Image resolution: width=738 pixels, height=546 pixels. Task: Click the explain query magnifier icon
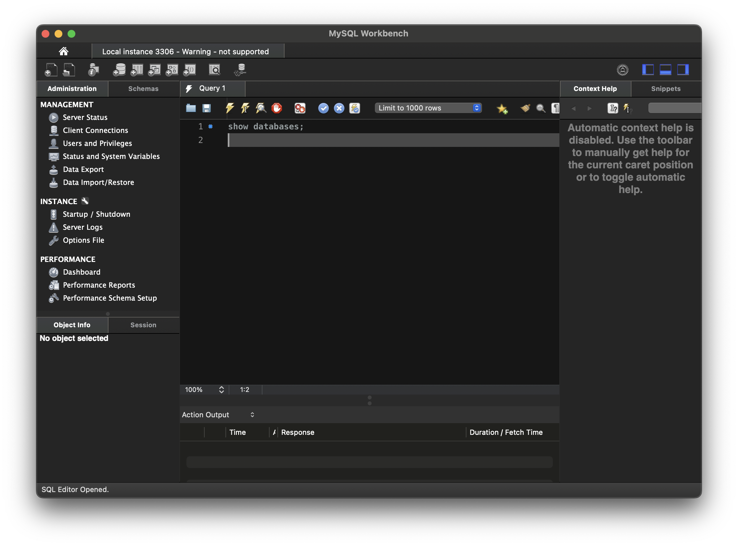(261, 108)
